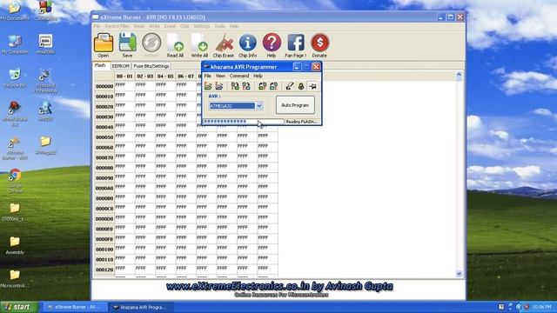This screenshot has width=557, height=313.
Task: Select the emu8086 desktop icon
Action: pos(45,44)
